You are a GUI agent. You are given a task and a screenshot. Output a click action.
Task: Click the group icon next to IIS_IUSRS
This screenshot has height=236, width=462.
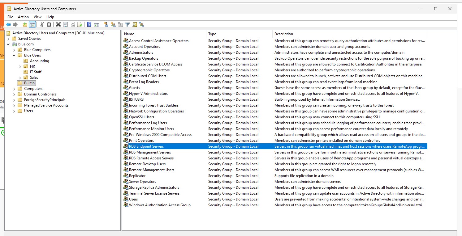[126, 99]
